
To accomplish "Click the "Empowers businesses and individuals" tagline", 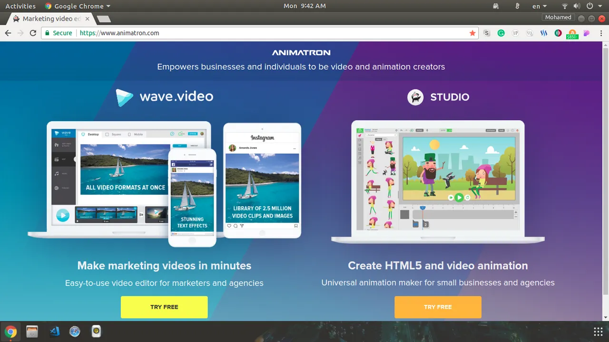I will tap(301, 67).
